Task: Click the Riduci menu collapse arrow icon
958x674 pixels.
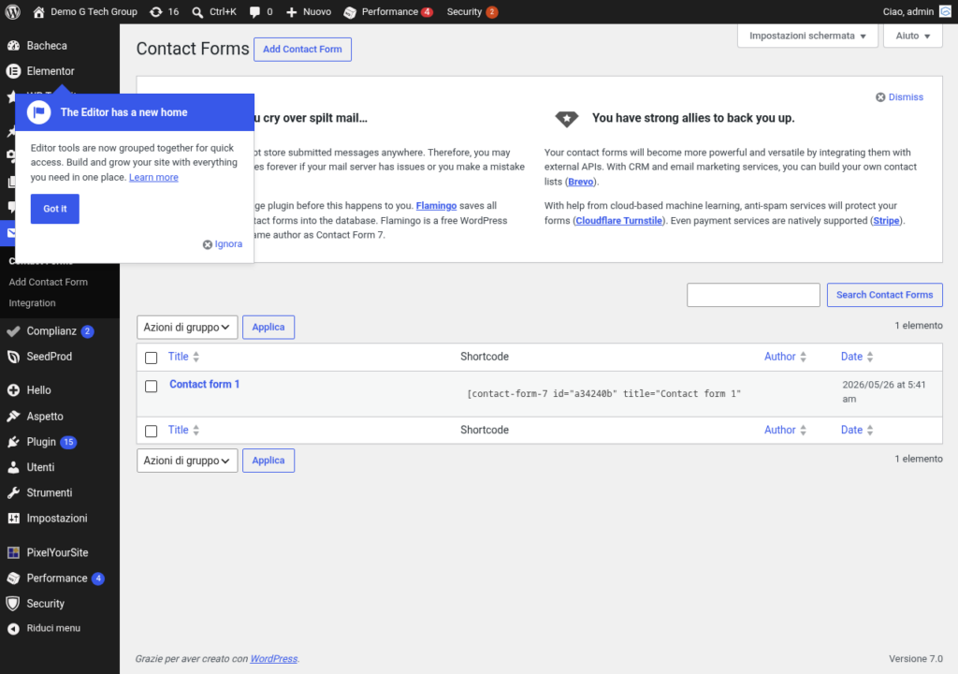Action: 13,628
